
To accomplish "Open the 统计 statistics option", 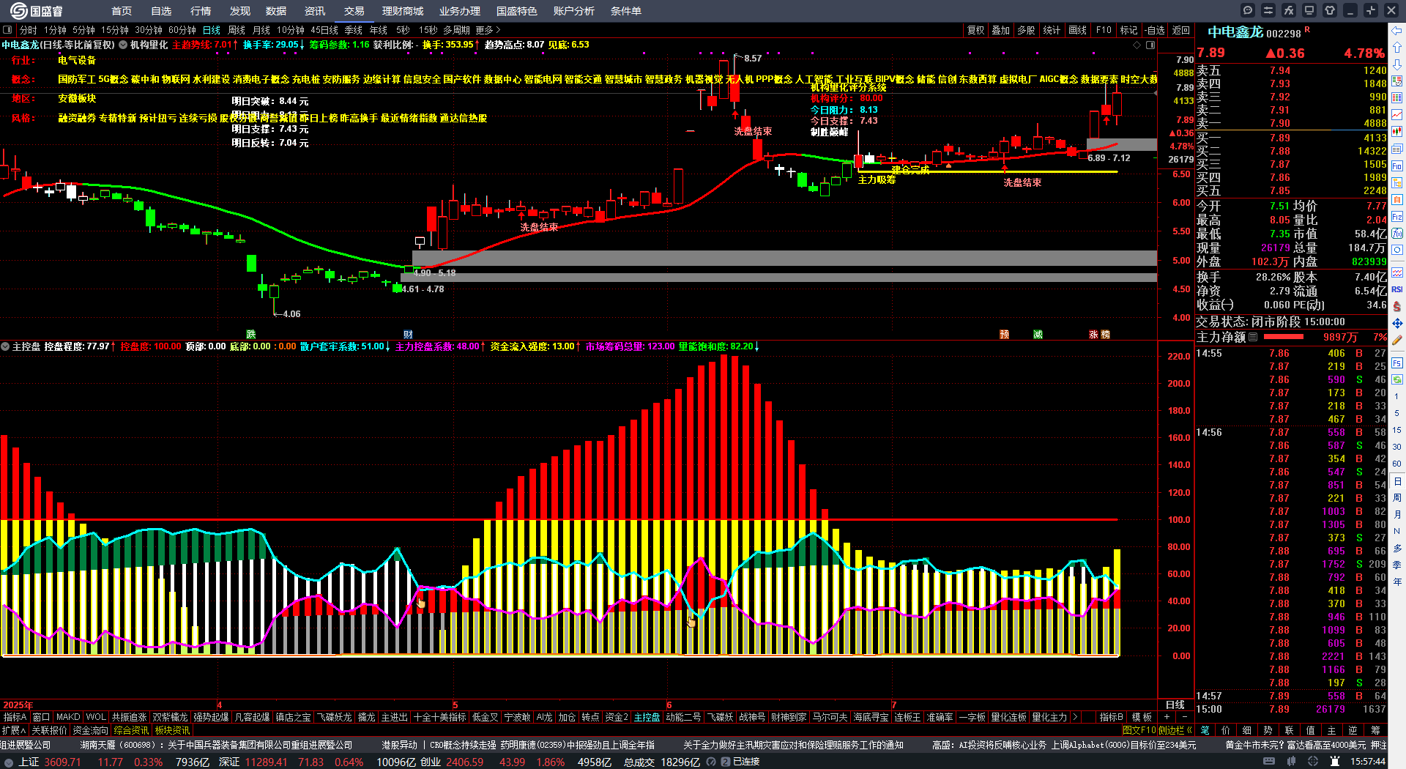I will coord(1052,30).
